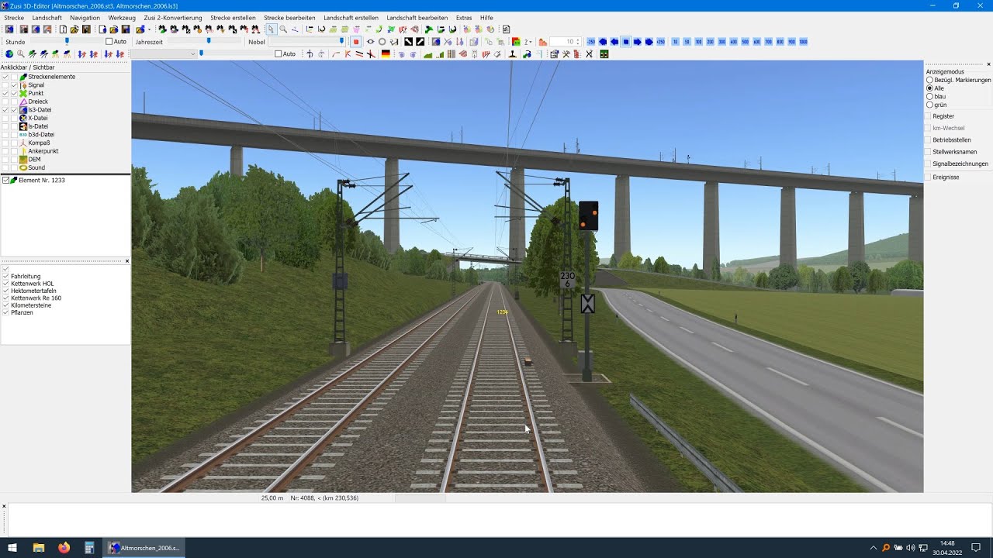Click the rubber stamp icon in third toolbar row
The image size is (993, 558).
pyautogui.click(x=512, y=54)
